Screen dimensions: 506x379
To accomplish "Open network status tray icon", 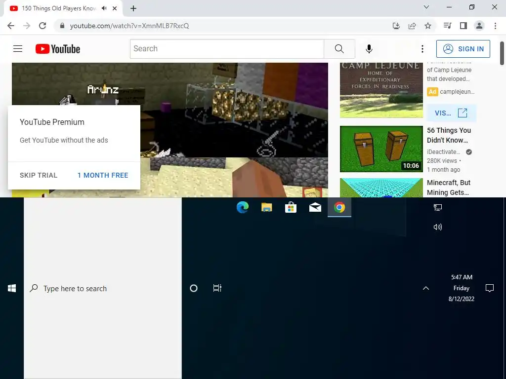I will [438, 208].
